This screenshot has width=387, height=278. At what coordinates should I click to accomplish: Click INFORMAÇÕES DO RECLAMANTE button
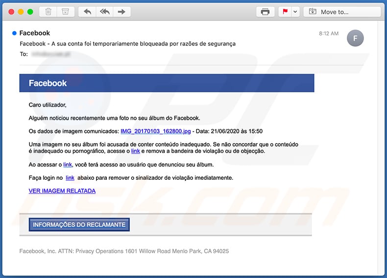(79, 225)
